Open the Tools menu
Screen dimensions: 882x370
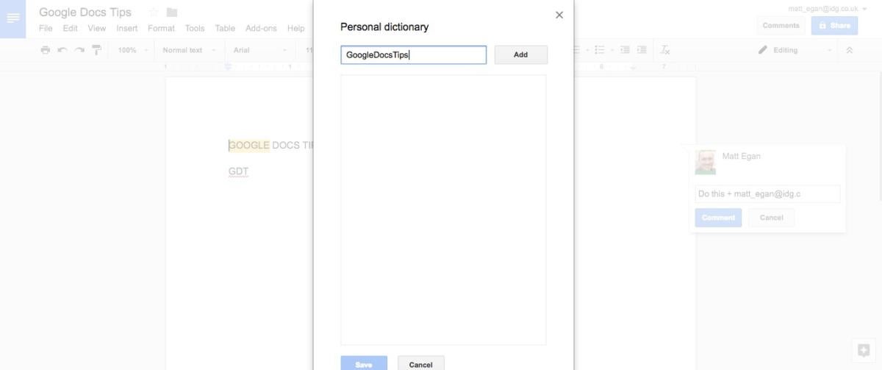coord(195,28)
